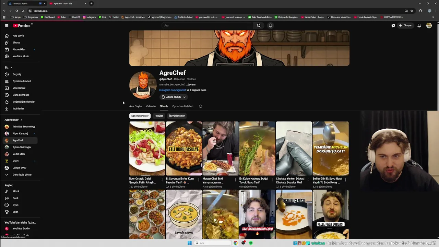Switch to channel Oynatma listeleri tab
Screen dimensions: 439x247
tap(183, 106)
